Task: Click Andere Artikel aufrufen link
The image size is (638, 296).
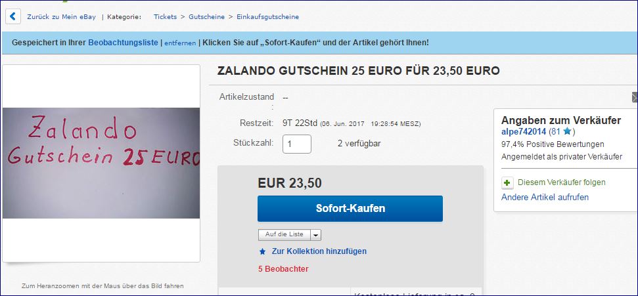Action: pos(545,198)
